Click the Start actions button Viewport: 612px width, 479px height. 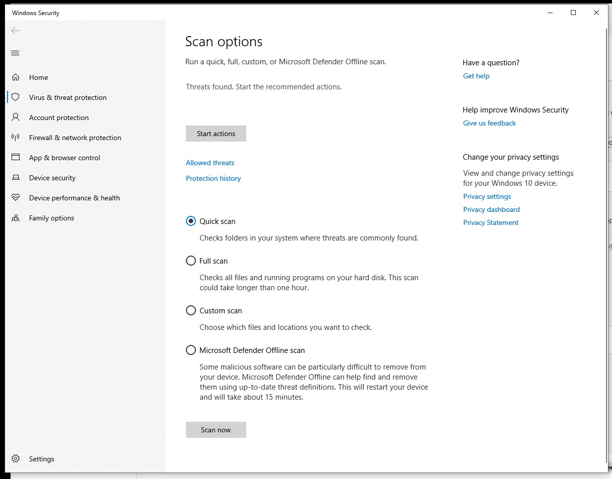click(216, 134)
